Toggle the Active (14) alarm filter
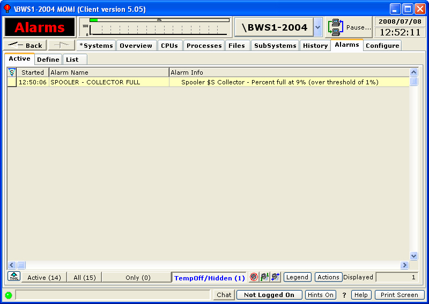Image resolution: width=429 pixels, height=304 pixels. tap(44, 278)
